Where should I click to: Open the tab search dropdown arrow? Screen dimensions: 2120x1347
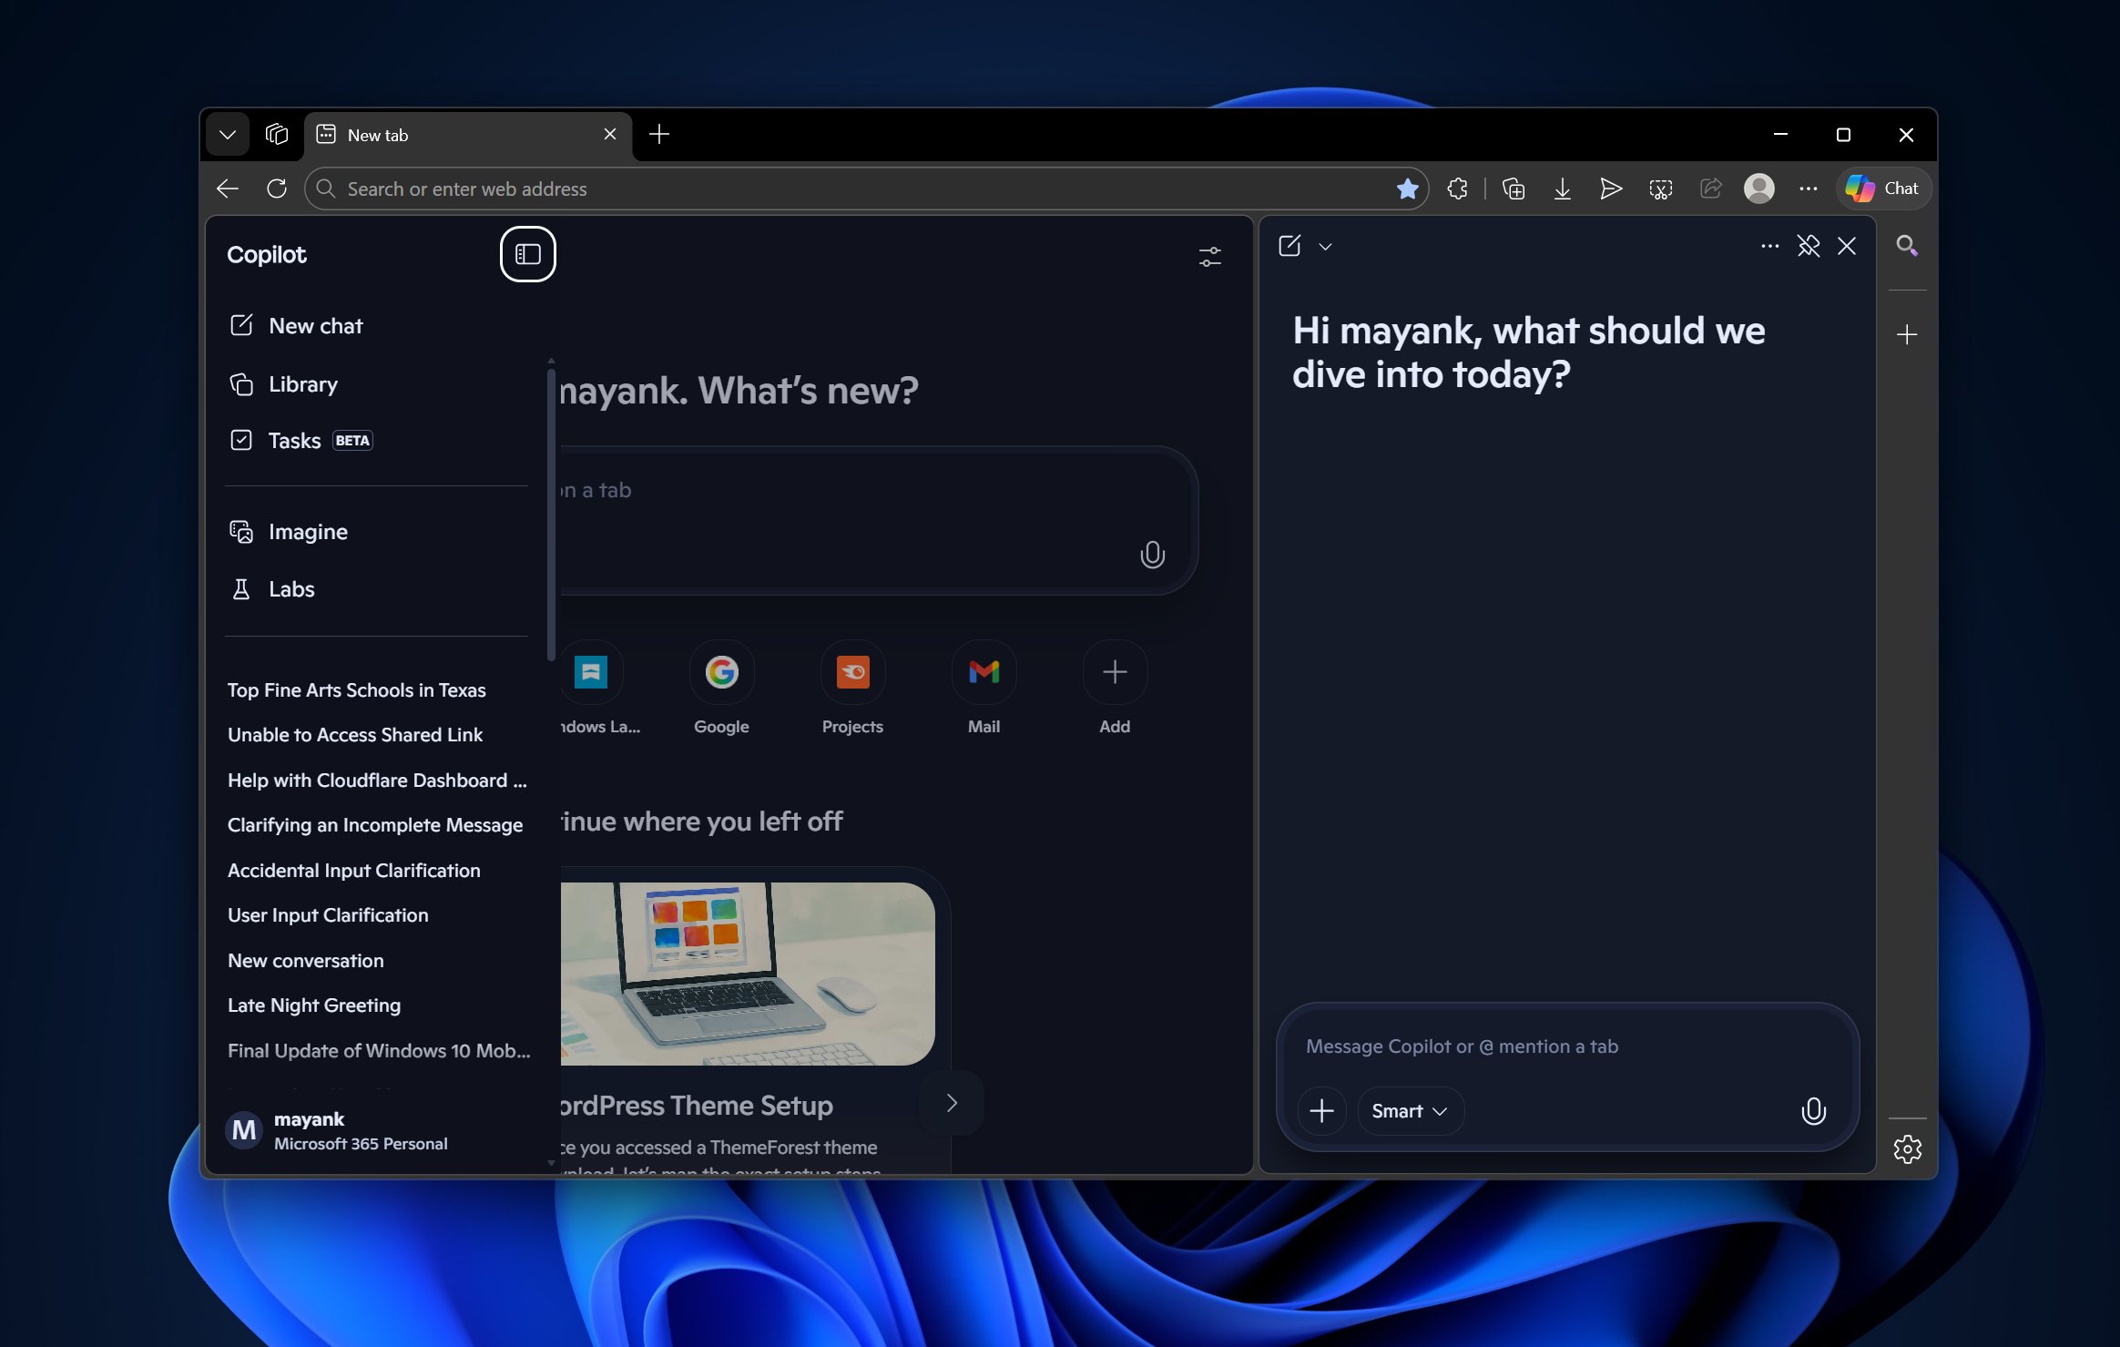227,134
